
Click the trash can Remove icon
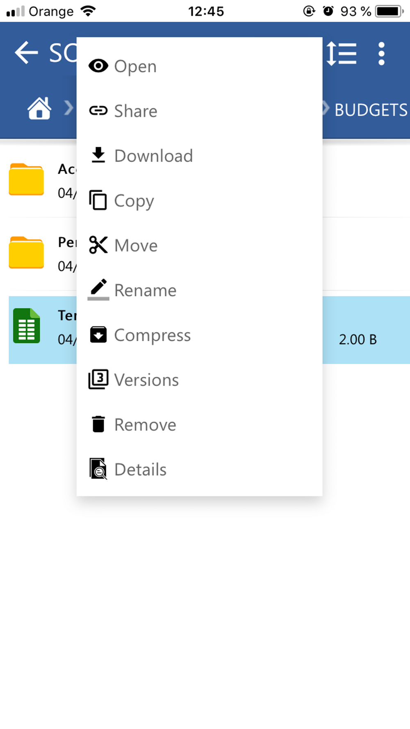98,424
